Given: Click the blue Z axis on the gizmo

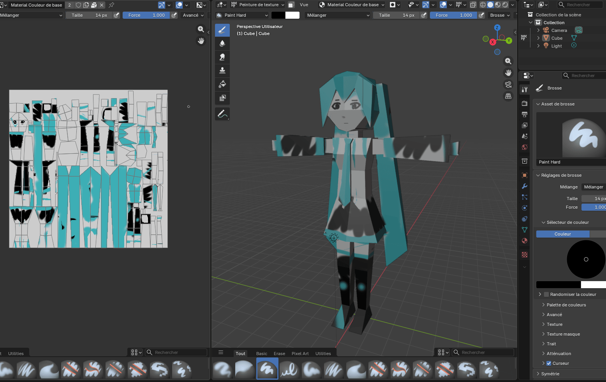Looking at the screenshot, I should click(x=497, y=28).
